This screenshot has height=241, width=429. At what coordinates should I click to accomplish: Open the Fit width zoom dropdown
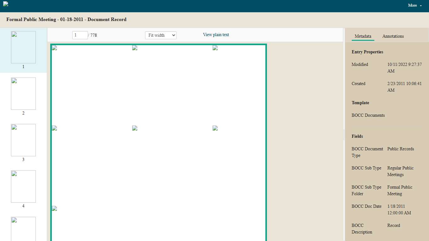pos(160,35)
